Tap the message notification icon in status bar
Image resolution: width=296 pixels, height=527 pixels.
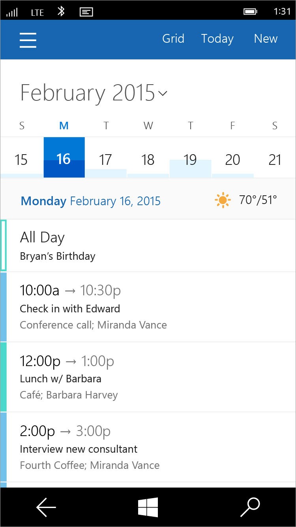point(86,12)
